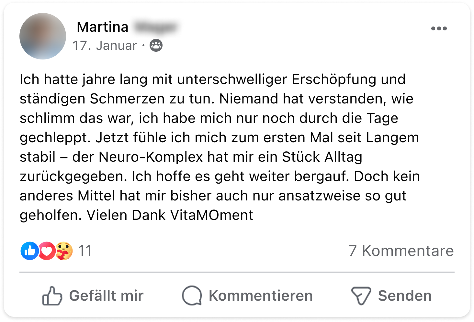This screenshot has width=474, height=322.
Task: Click the Senden share icon
Action: pyautogui.click(x=361, y=296)
